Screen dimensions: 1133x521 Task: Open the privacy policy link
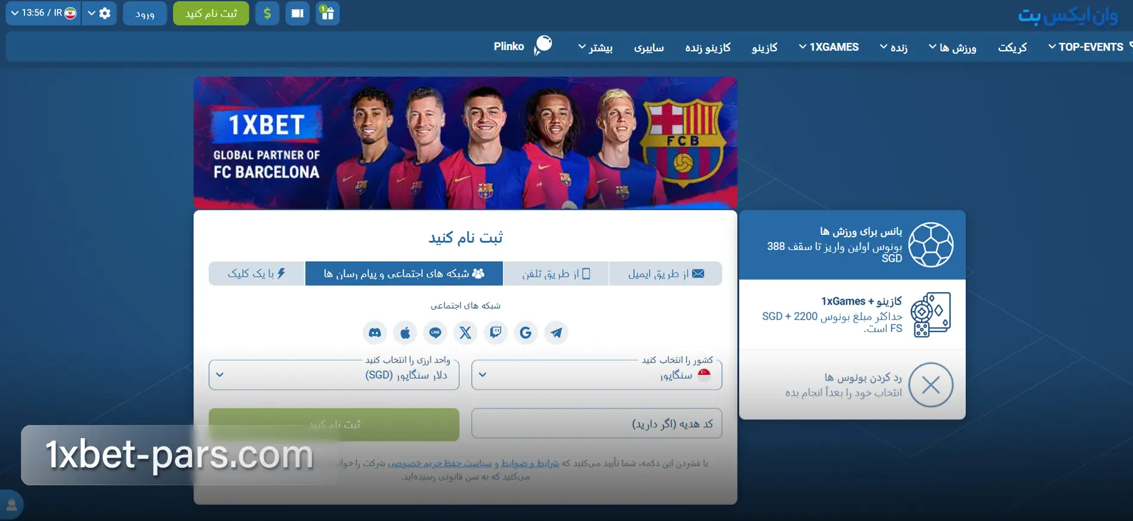(x=440, y=463)
